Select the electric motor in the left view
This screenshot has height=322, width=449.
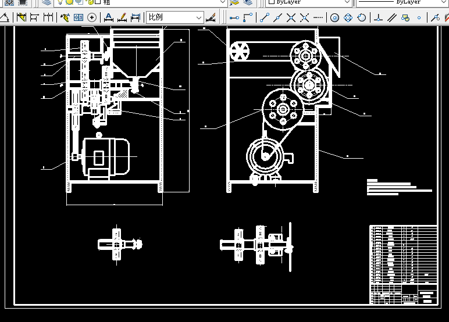point(105,158)
